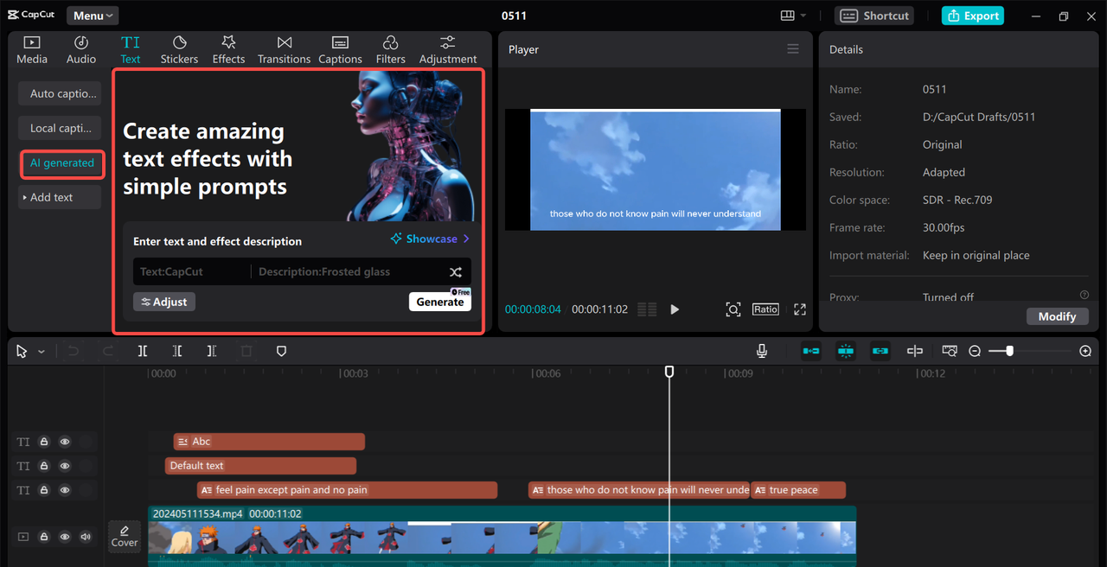
Task: Open the layout selector dropdown
Action: 793,16
